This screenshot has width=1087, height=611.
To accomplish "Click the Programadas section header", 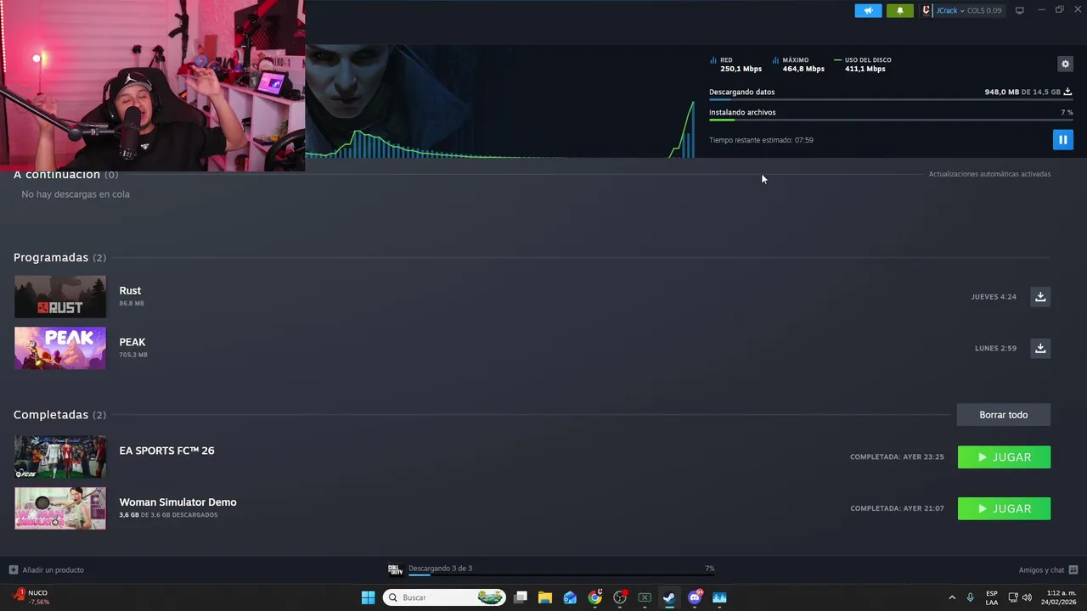I will tap(59, 257).
